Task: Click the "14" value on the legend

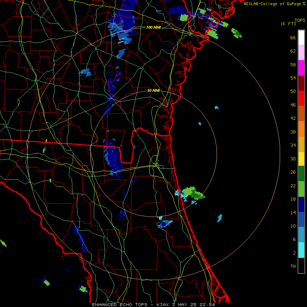Action: 293,213
